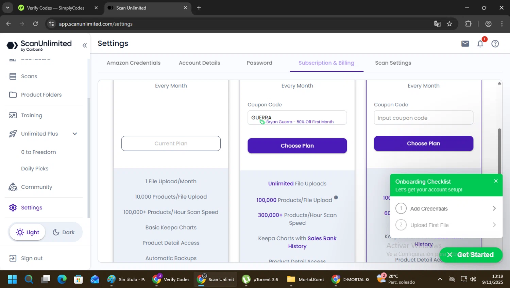This screenshot has width=510, height=288.
Task: Click the plans panel scroll up arrow
Action: pos(499,83)
